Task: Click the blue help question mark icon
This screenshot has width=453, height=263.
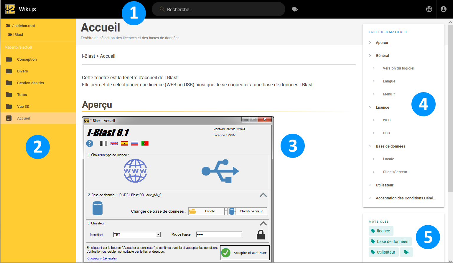Action: coord(90,143)
